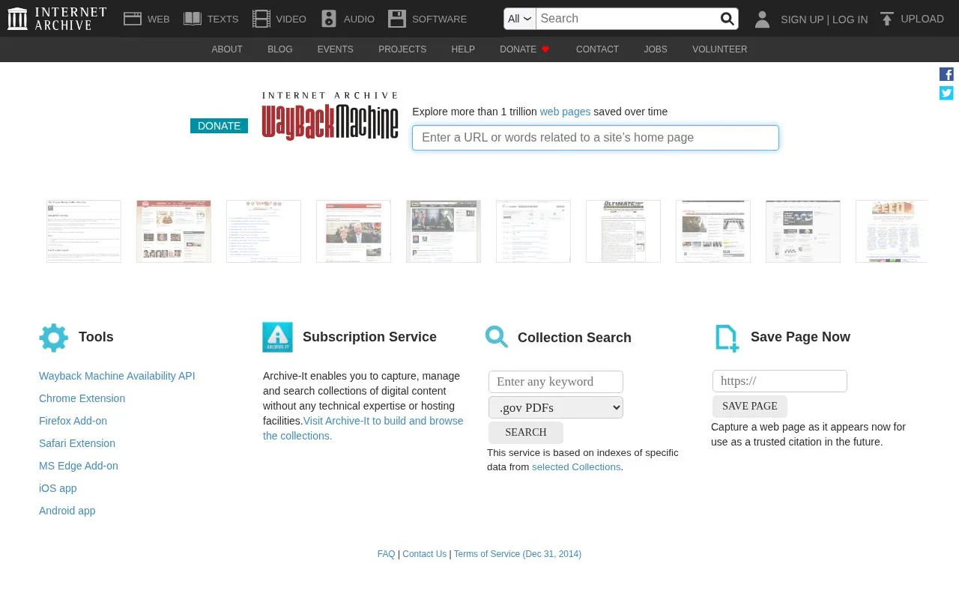This screenshot has height=599, width=959.
Task: Click the Tools gear icon
Action: tap(53, 338)
